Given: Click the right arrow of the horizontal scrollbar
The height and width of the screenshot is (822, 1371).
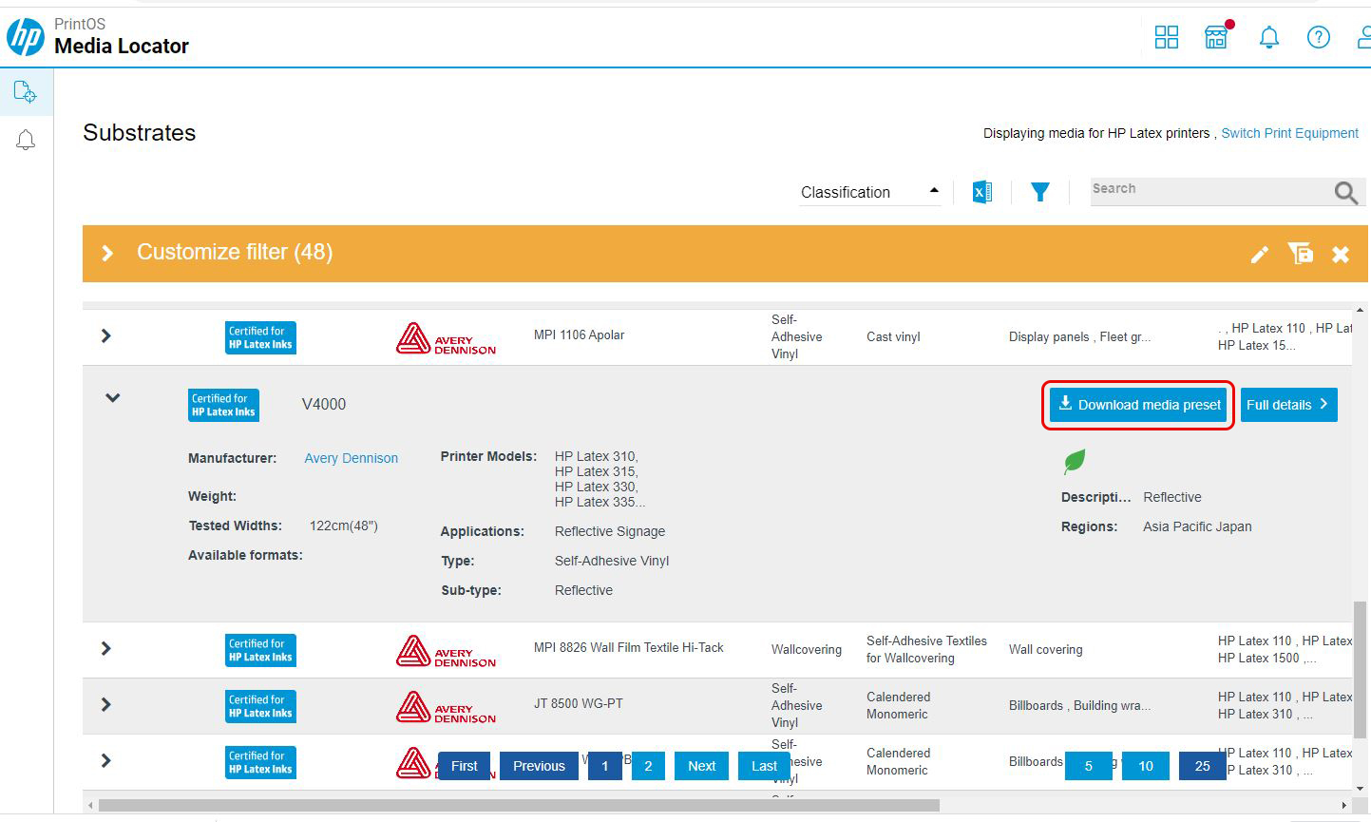Looking at the screenshot, I should pyautogui.click(x=1344, y=806).
